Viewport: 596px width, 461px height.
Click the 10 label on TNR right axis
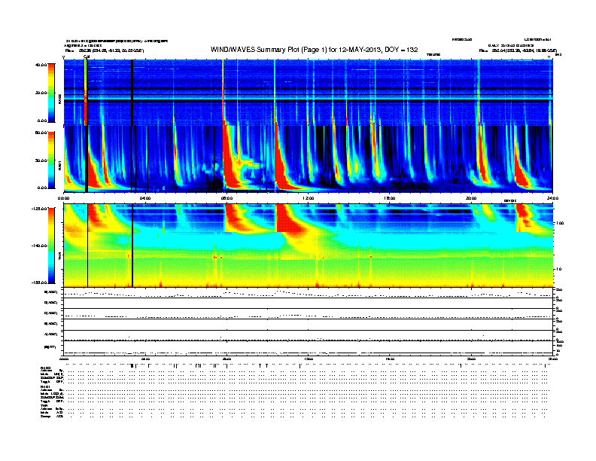[x=558, y=269]
